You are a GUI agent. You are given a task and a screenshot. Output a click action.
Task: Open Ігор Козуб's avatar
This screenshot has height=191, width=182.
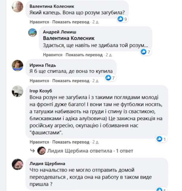pos(17,91)
